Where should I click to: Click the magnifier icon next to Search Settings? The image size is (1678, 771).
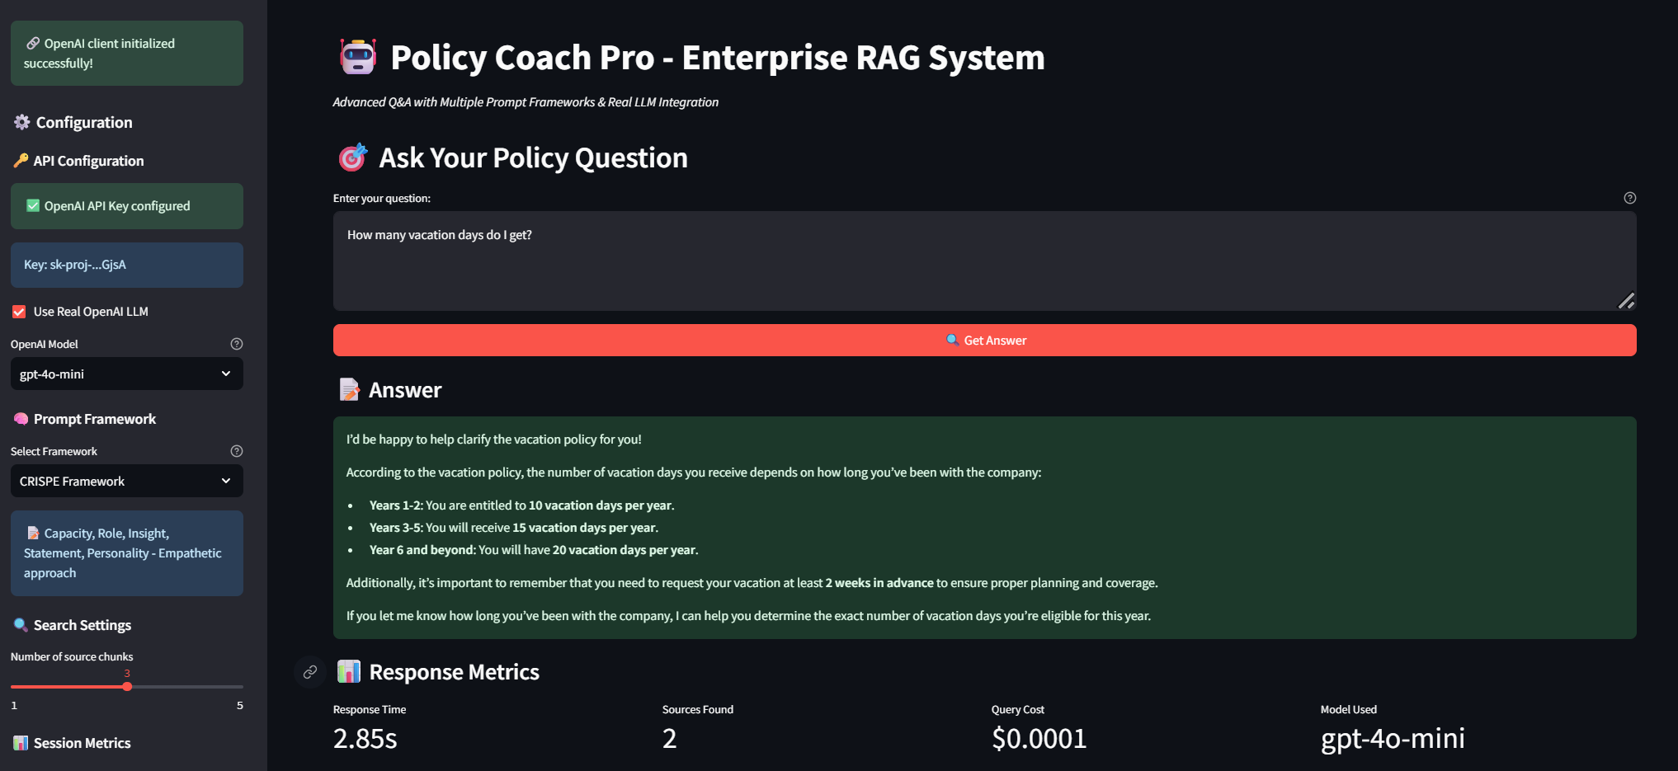coord(21,625)
